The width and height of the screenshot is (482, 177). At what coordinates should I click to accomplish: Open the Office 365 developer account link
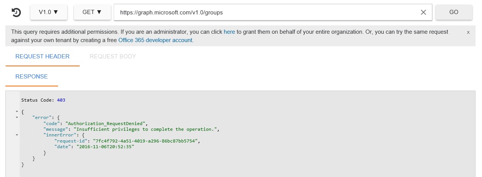click(156, 40)
